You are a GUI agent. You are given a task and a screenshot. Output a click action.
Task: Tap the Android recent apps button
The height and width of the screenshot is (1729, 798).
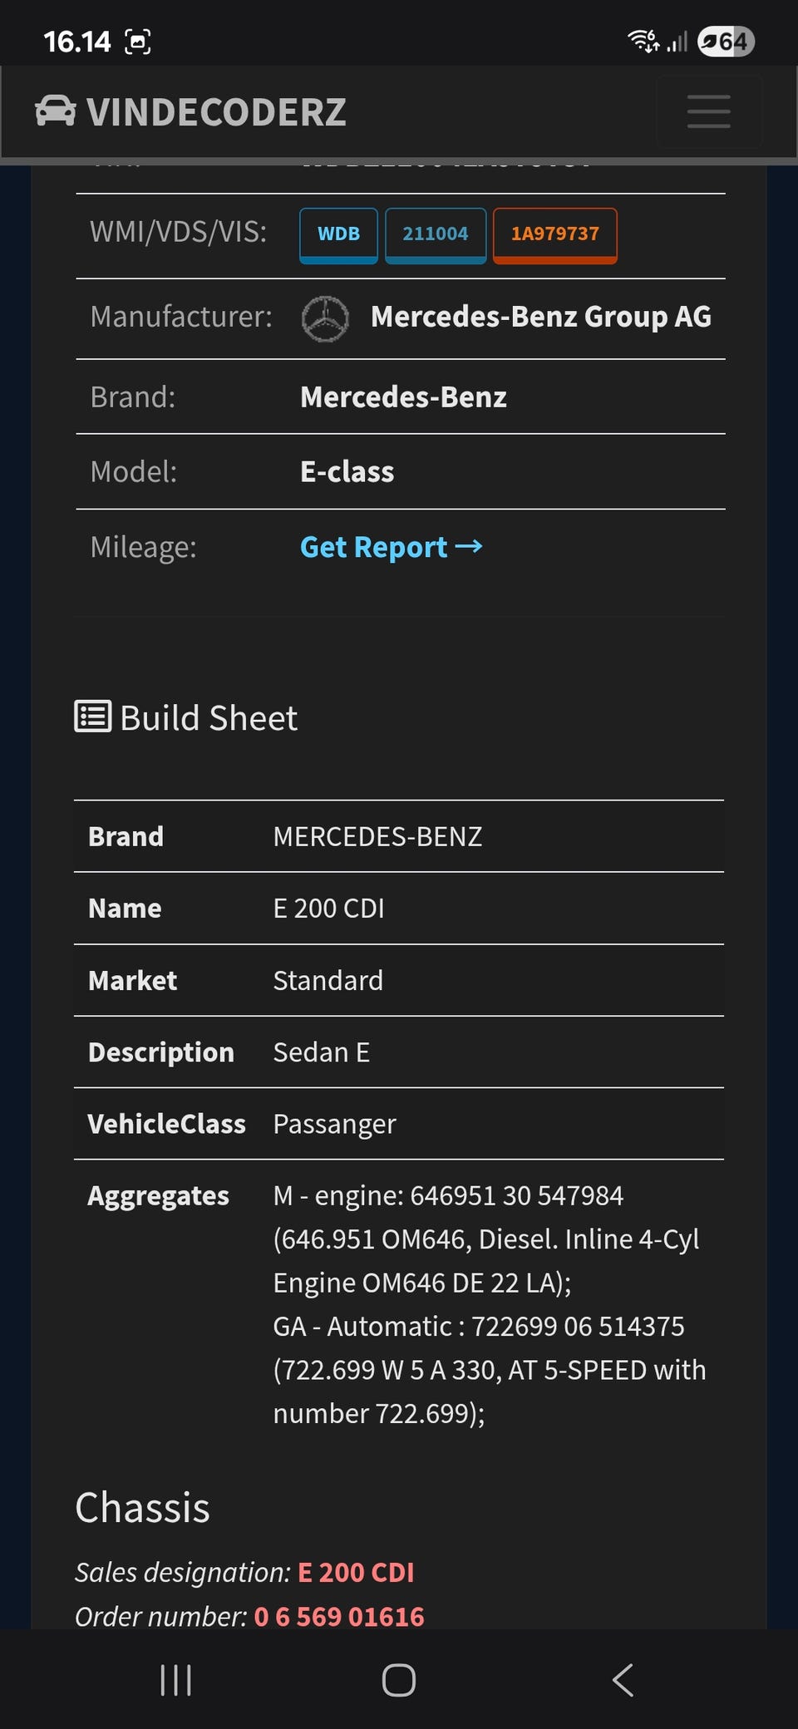[175, 1680]
